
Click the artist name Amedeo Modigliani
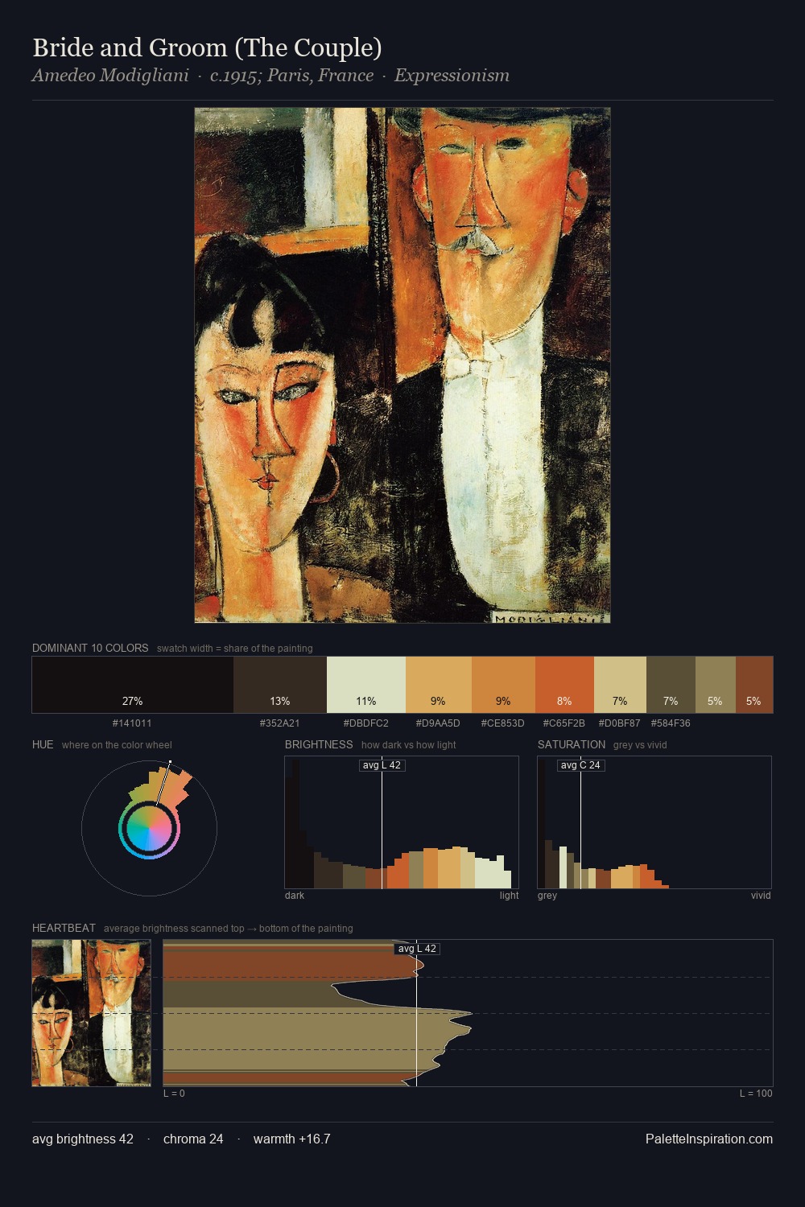110,76
